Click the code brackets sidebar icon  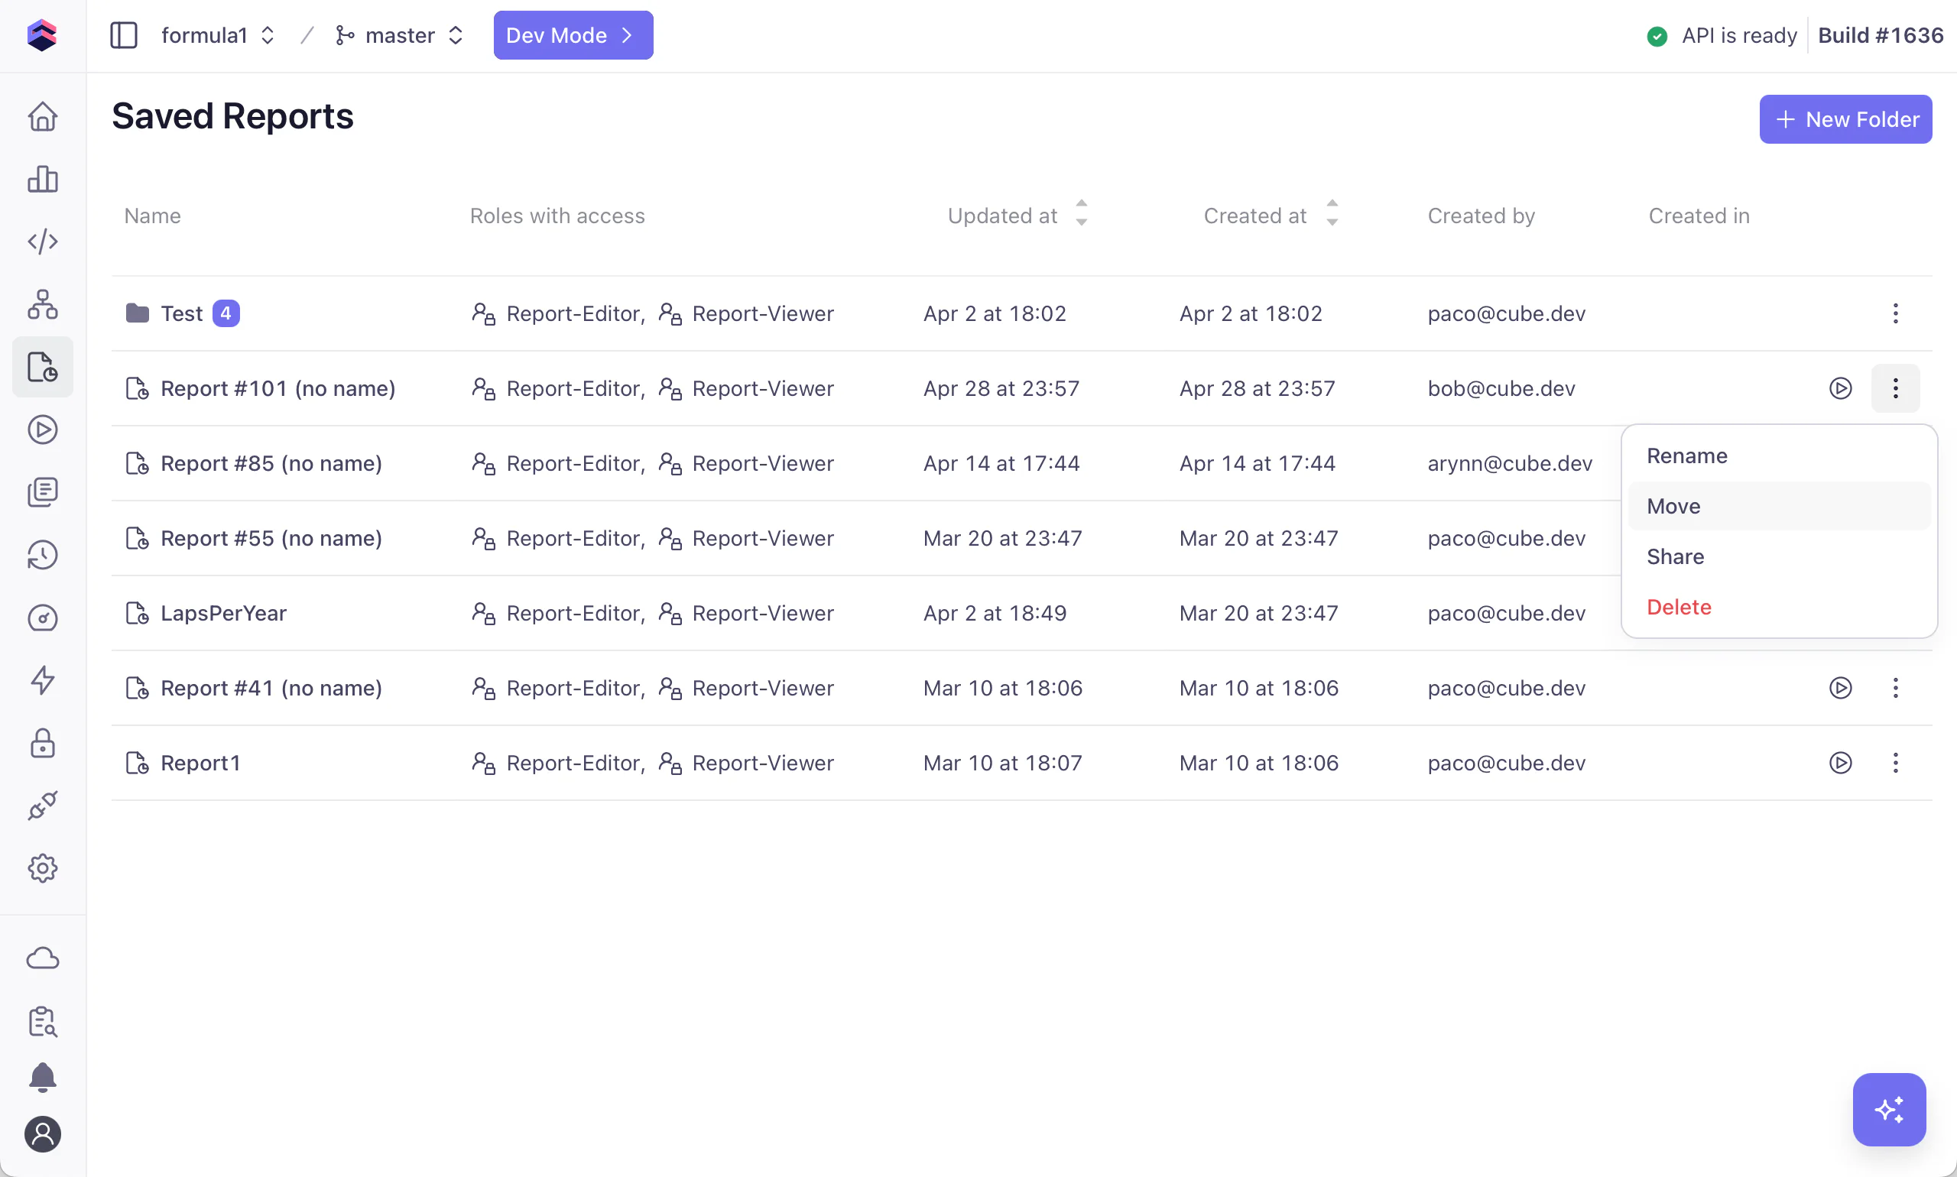click(43, 241)
